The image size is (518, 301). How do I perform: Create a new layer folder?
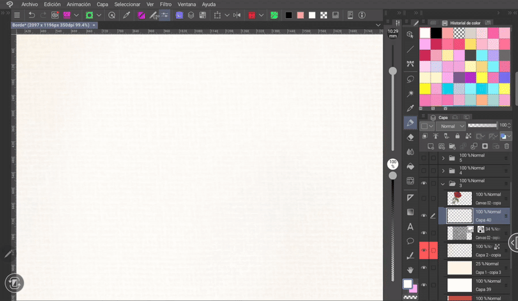click(452, 146)
